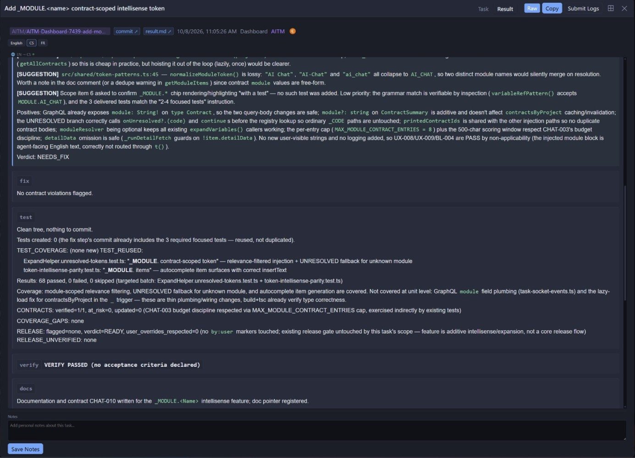
Task: Click the 'Results: 68 passed' line
Action: [x=180, y=281]
